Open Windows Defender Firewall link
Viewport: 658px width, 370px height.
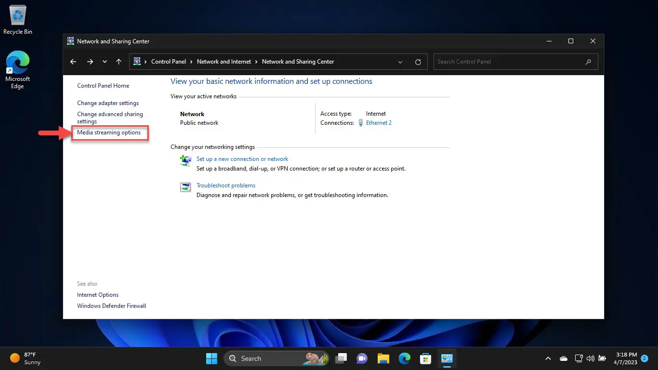[111, 306]
